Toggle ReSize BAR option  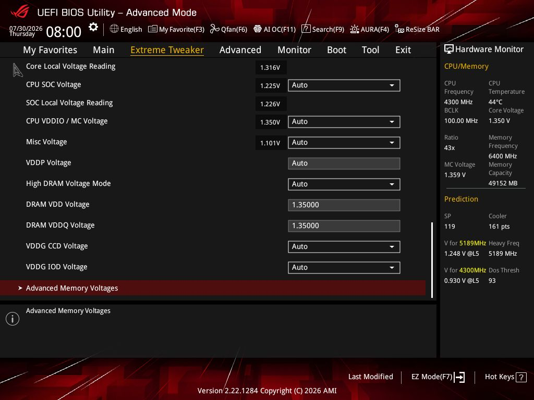click(417, 29)
